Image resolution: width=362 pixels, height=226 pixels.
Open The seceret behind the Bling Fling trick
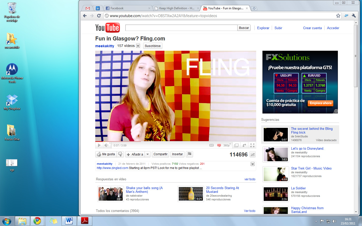[x=312, y=131]
